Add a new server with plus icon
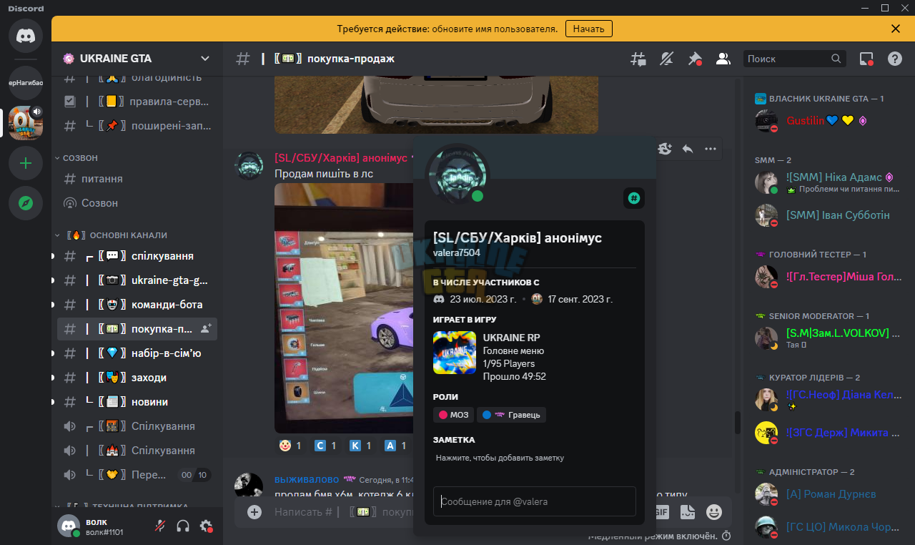915x545 pixels. point(26,163)
